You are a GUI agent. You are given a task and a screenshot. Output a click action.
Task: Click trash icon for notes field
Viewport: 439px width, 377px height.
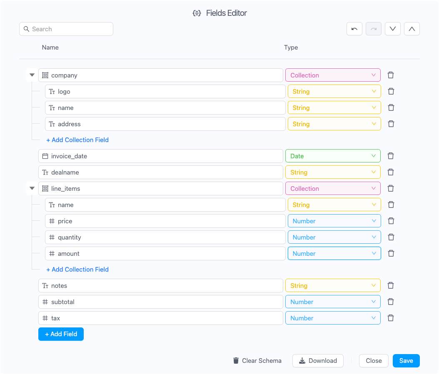pyautogui.click(x=391, y=286)
